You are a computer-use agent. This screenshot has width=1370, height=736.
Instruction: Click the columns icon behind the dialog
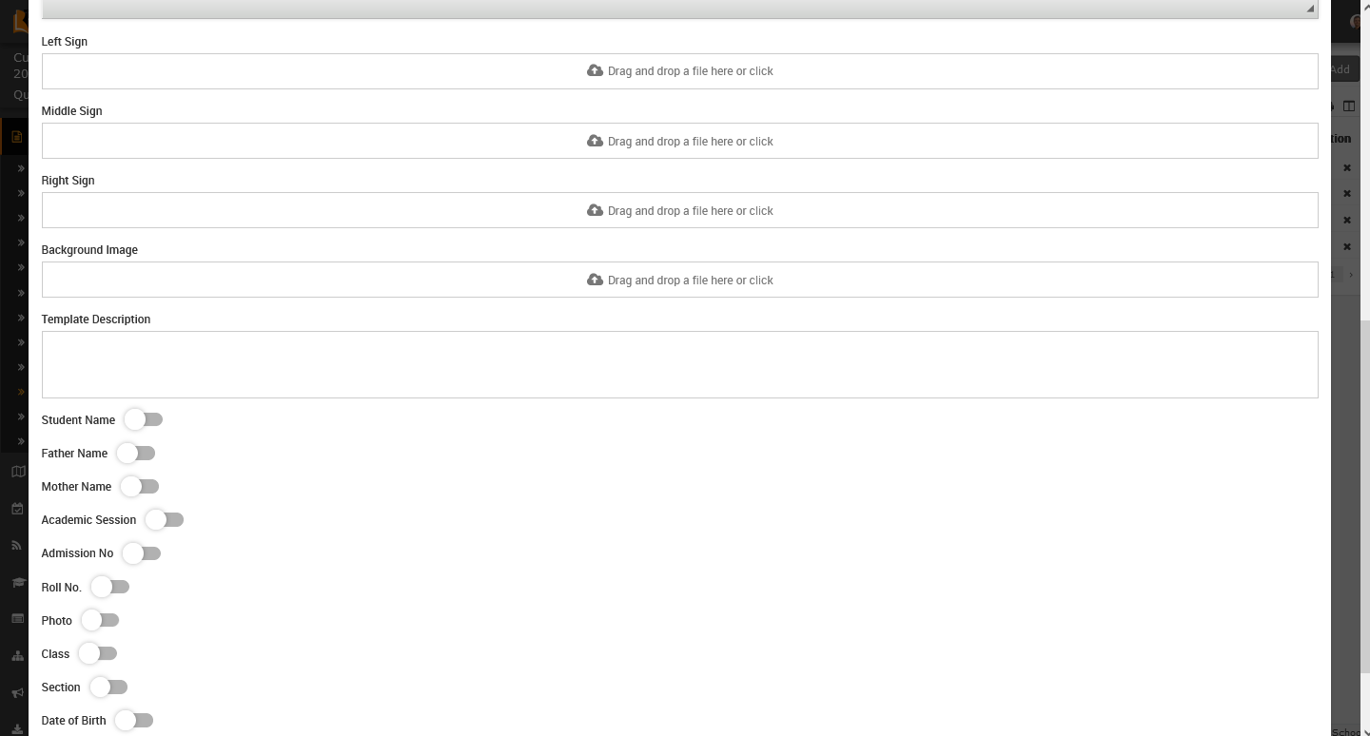(x=1348, y=106)
